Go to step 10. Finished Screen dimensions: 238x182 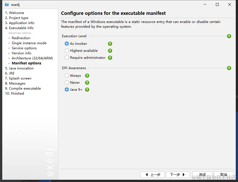pyautogui.click(x=15, y=94)
